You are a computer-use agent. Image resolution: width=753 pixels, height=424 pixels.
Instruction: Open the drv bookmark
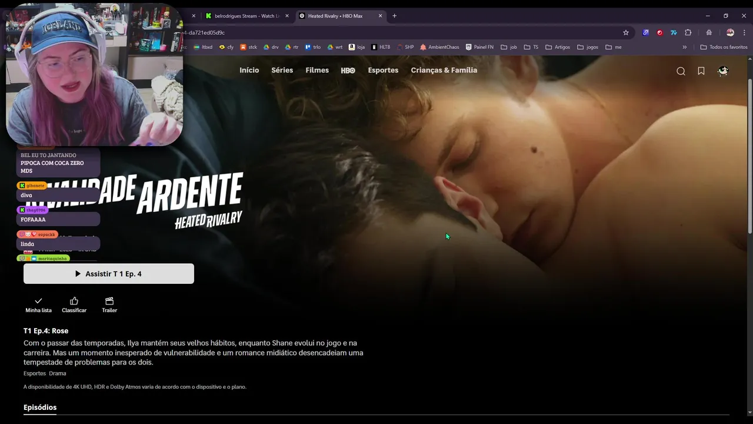coord(271,47)
